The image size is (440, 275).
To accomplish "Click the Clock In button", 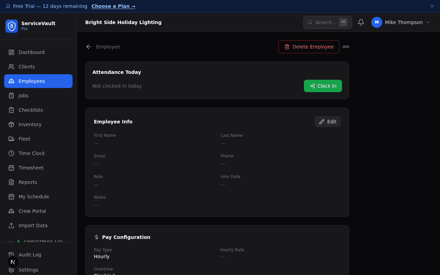I will 323,86.
